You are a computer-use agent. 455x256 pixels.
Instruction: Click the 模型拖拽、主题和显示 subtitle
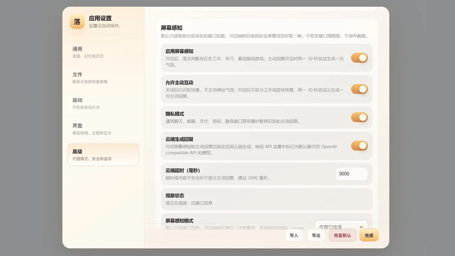(x=92, y=133)
